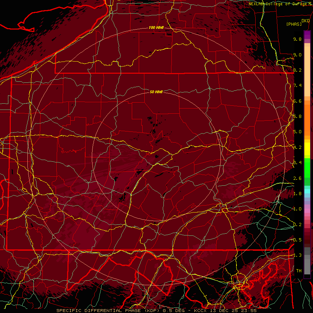Click the 50 NMI range ring label
313x313 pixels.
(156, 92)
